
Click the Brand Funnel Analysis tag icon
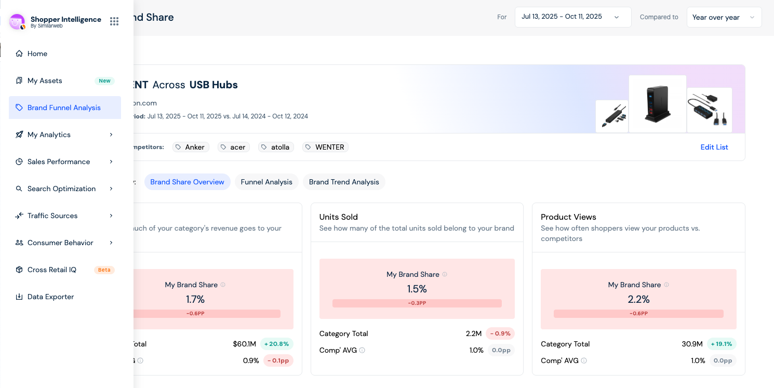tap(19, 108)
